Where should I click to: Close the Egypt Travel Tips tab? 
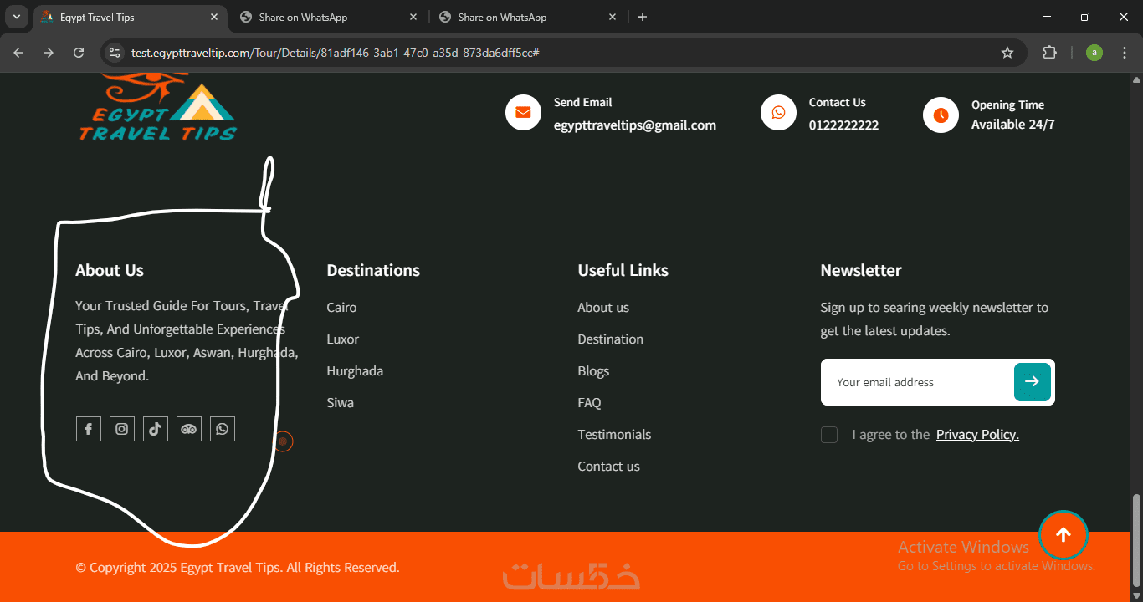pyautogui.click(x=214, y=17)
